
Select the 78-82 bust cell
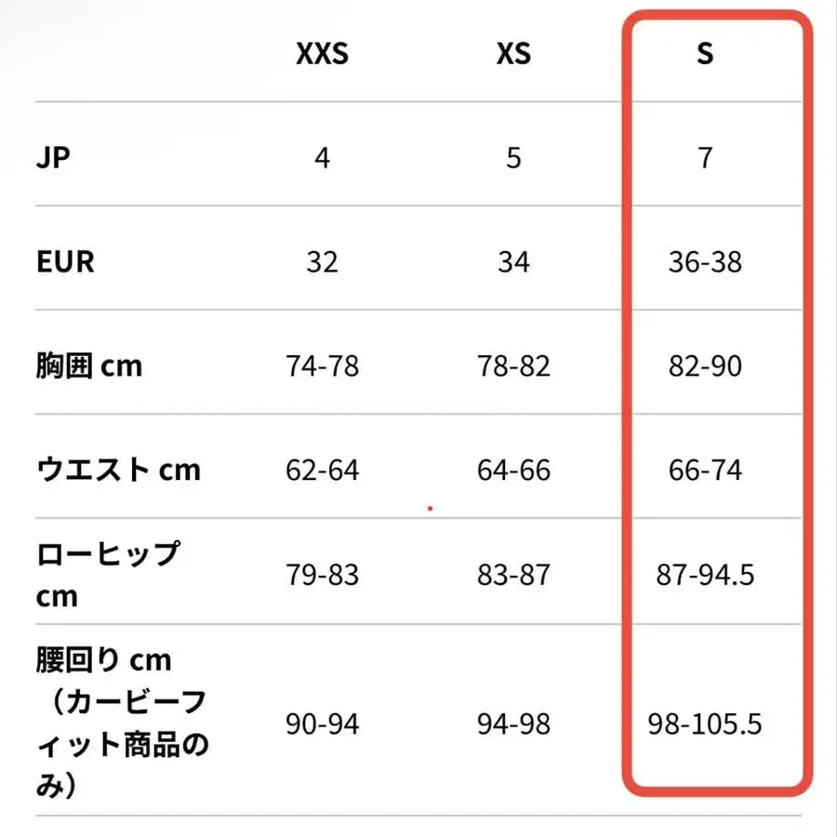pos(513,365)
